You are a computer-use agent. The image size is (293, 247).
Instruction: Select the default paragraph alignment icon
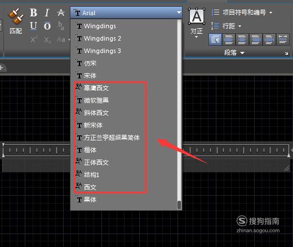pos(215,39)
